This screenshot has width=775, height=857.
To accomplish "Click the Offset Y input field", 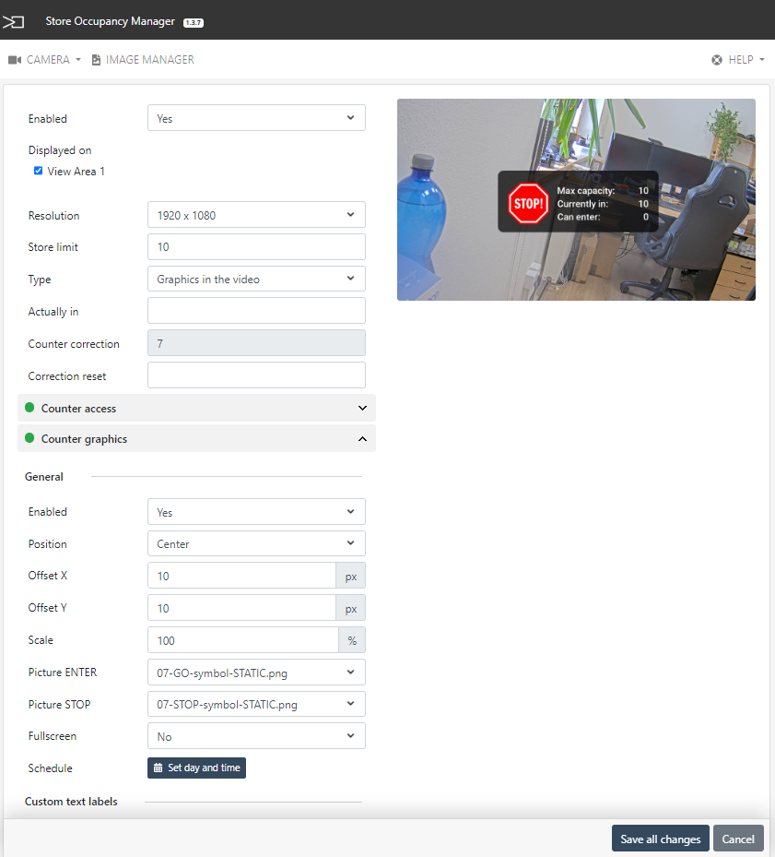I will [241, 608].
